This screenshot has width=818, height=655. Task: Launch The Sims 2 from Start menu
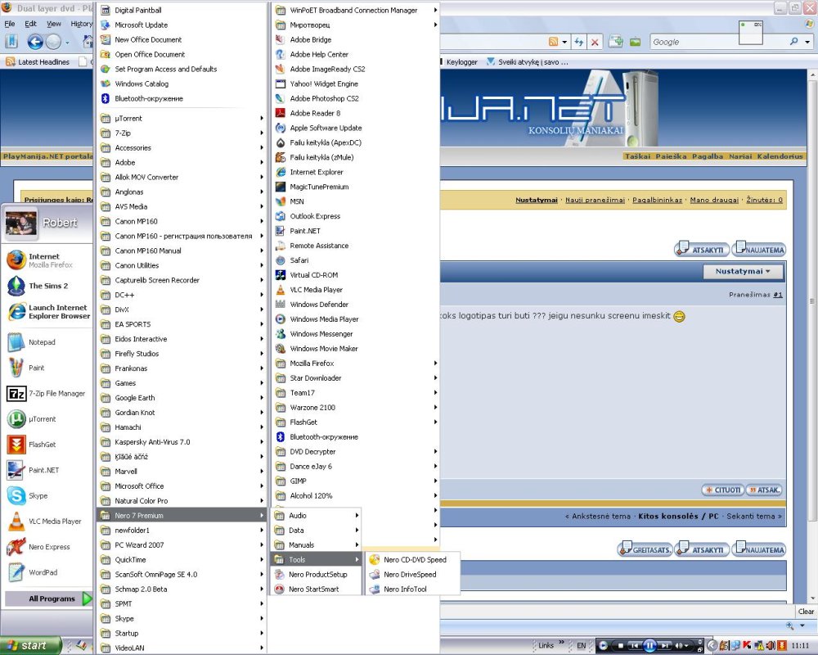[x=47, y=286]
